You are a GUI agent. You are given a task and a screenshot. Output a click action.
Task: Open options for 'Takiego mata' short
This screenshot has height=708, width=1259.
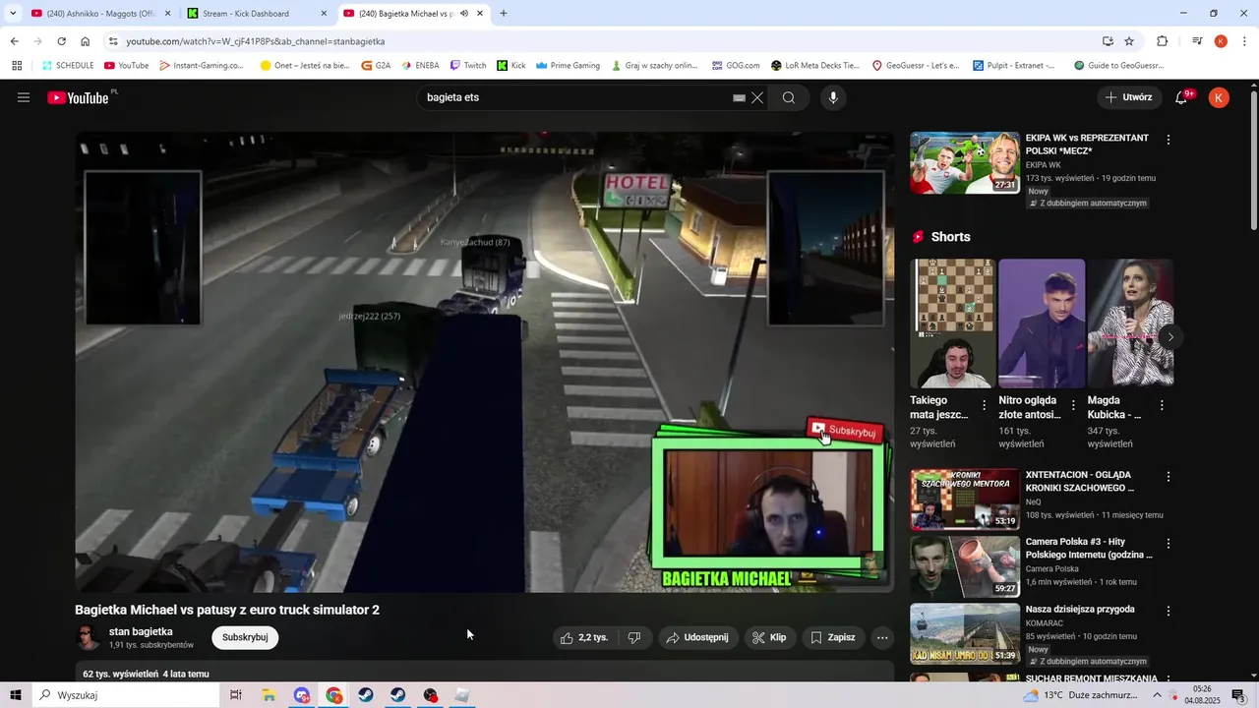(x=985, y=405)
